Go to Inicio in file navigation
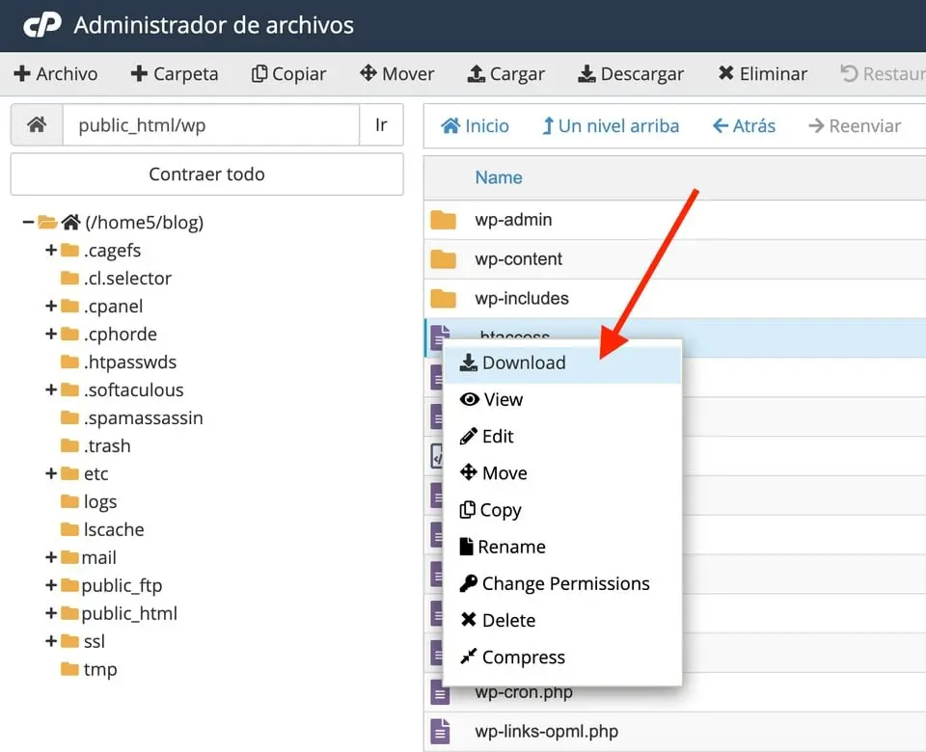926x752 pixels. (x=475, y=125)
